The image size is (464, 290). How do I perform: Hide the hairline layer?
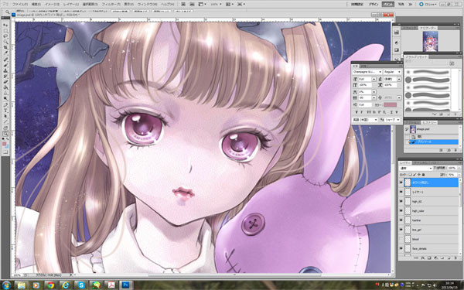[x=401, y=220]
